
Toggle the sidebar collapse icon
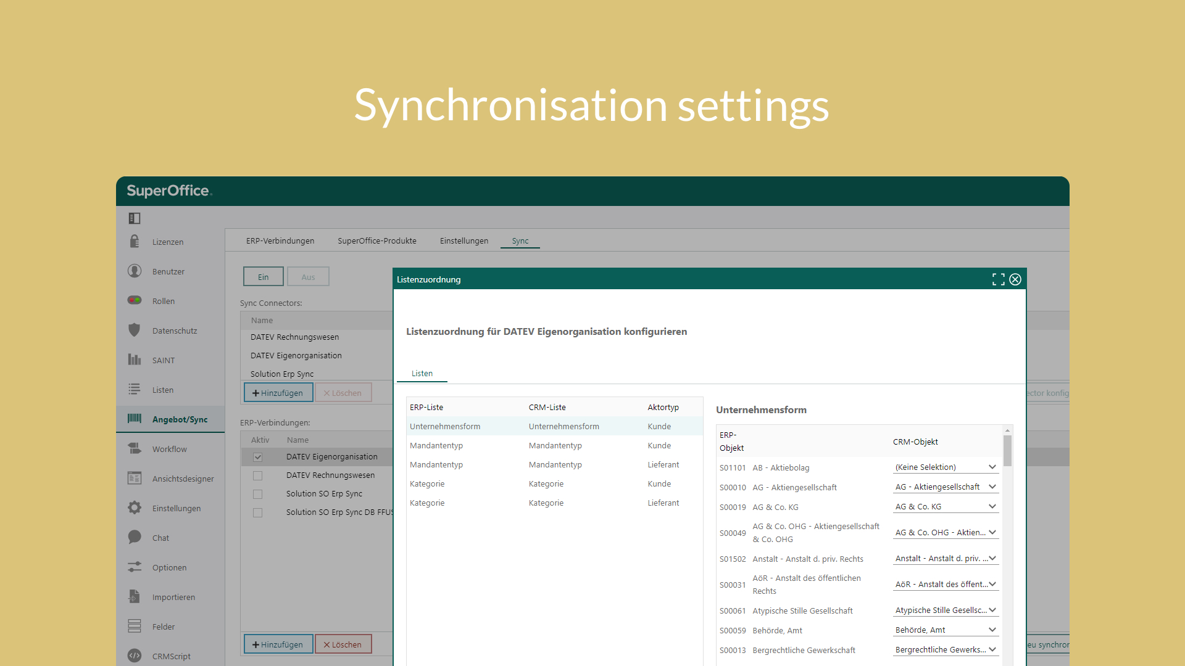134,218
